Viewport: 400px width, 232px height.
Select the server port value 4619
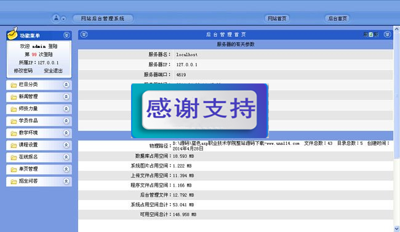point(181,75)
